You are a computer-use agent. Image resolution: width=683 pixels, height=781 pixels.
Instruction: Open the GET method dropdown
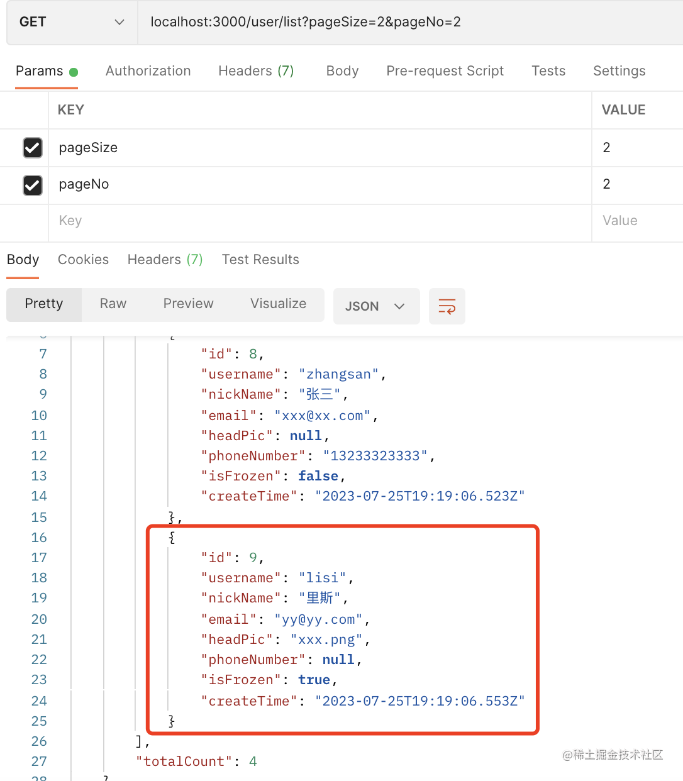click(72, 22)
